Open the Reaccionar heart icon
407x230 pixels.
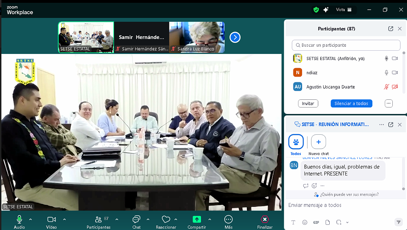(166, 219)
